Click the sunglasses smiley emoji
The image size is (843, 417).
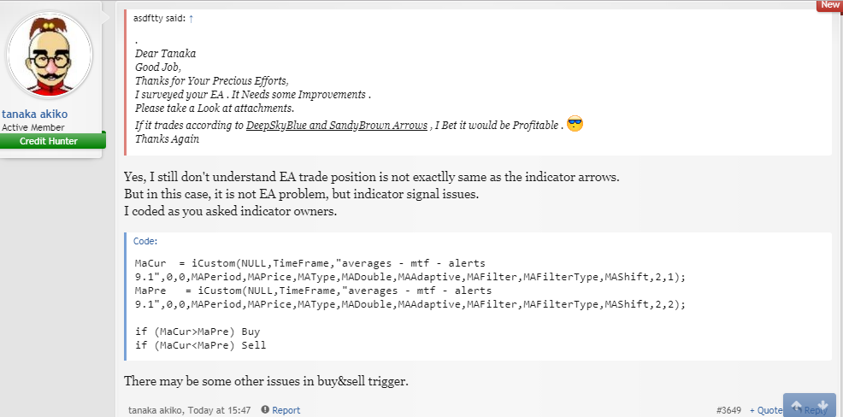click(x=575, y=125)
